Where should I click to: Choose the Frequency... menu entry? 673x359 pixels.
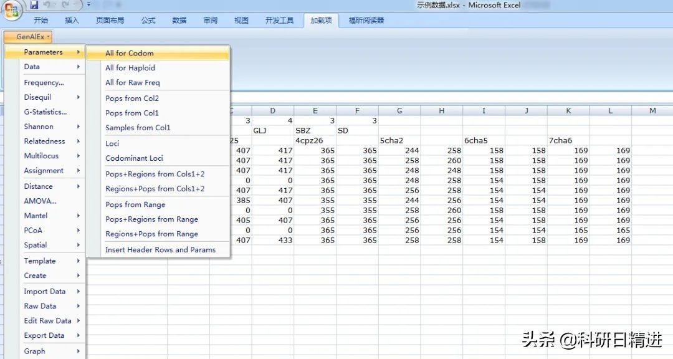point(45,82)
